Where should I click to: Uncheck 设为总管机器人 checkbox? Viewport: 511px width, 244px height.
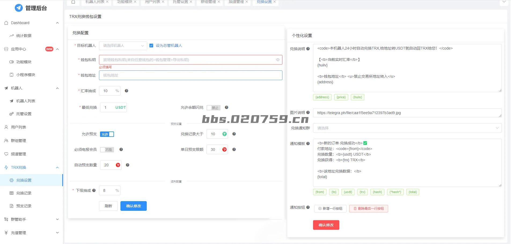[x=151, y=46]
